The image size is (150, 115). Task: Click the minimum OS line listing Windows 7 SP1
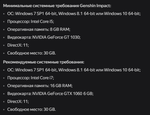pyautogui.click(x=74, y=14)
